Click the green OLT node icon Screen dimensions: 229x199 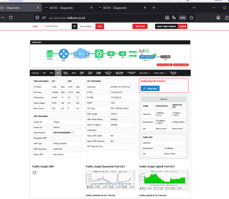99,54
